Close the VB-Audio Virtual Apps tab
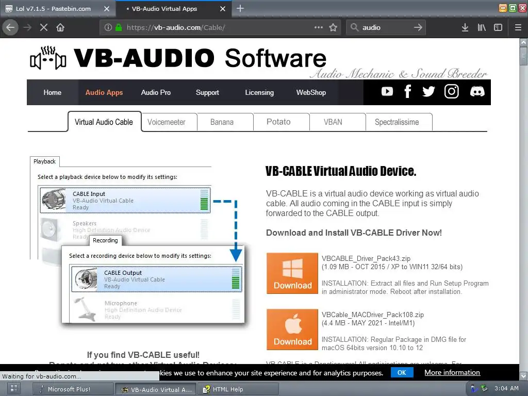This screenshot has width=528, height=396. tap(223, 9)
